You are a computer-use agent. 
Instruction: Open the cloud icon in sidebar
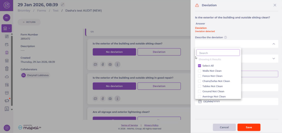(x=7, y=77)
